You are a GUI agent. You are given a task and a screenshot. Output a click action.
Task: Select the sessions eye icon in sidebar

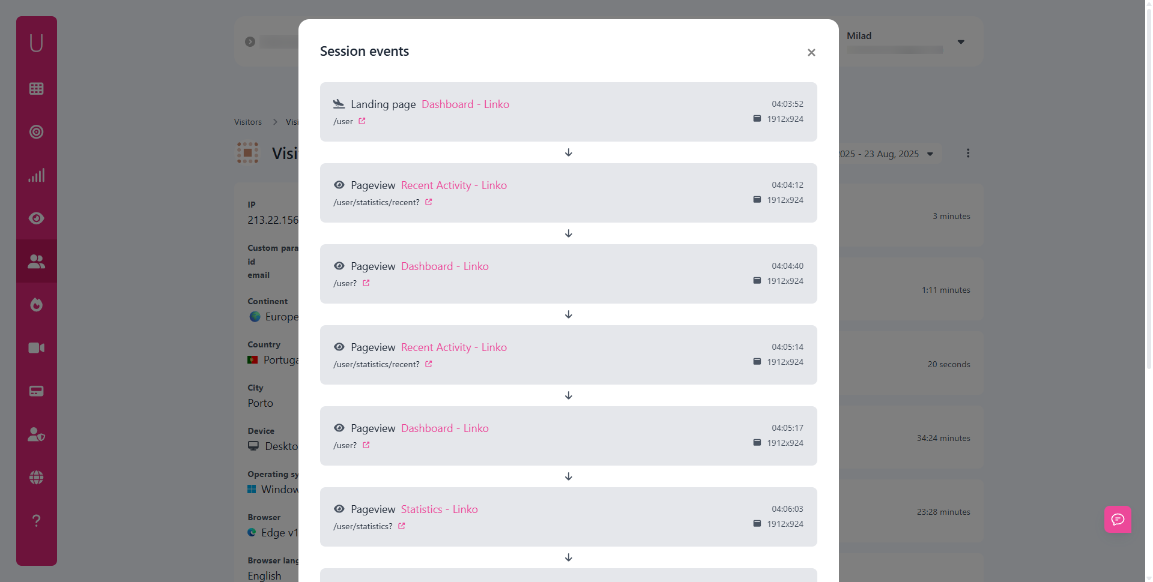[x=36, y=218]
